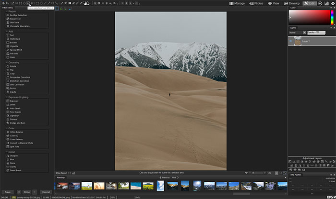336x199 pixels.
Task: Select the Rectangle drawing tool in the toolbar
Action: tap(37, 3)
